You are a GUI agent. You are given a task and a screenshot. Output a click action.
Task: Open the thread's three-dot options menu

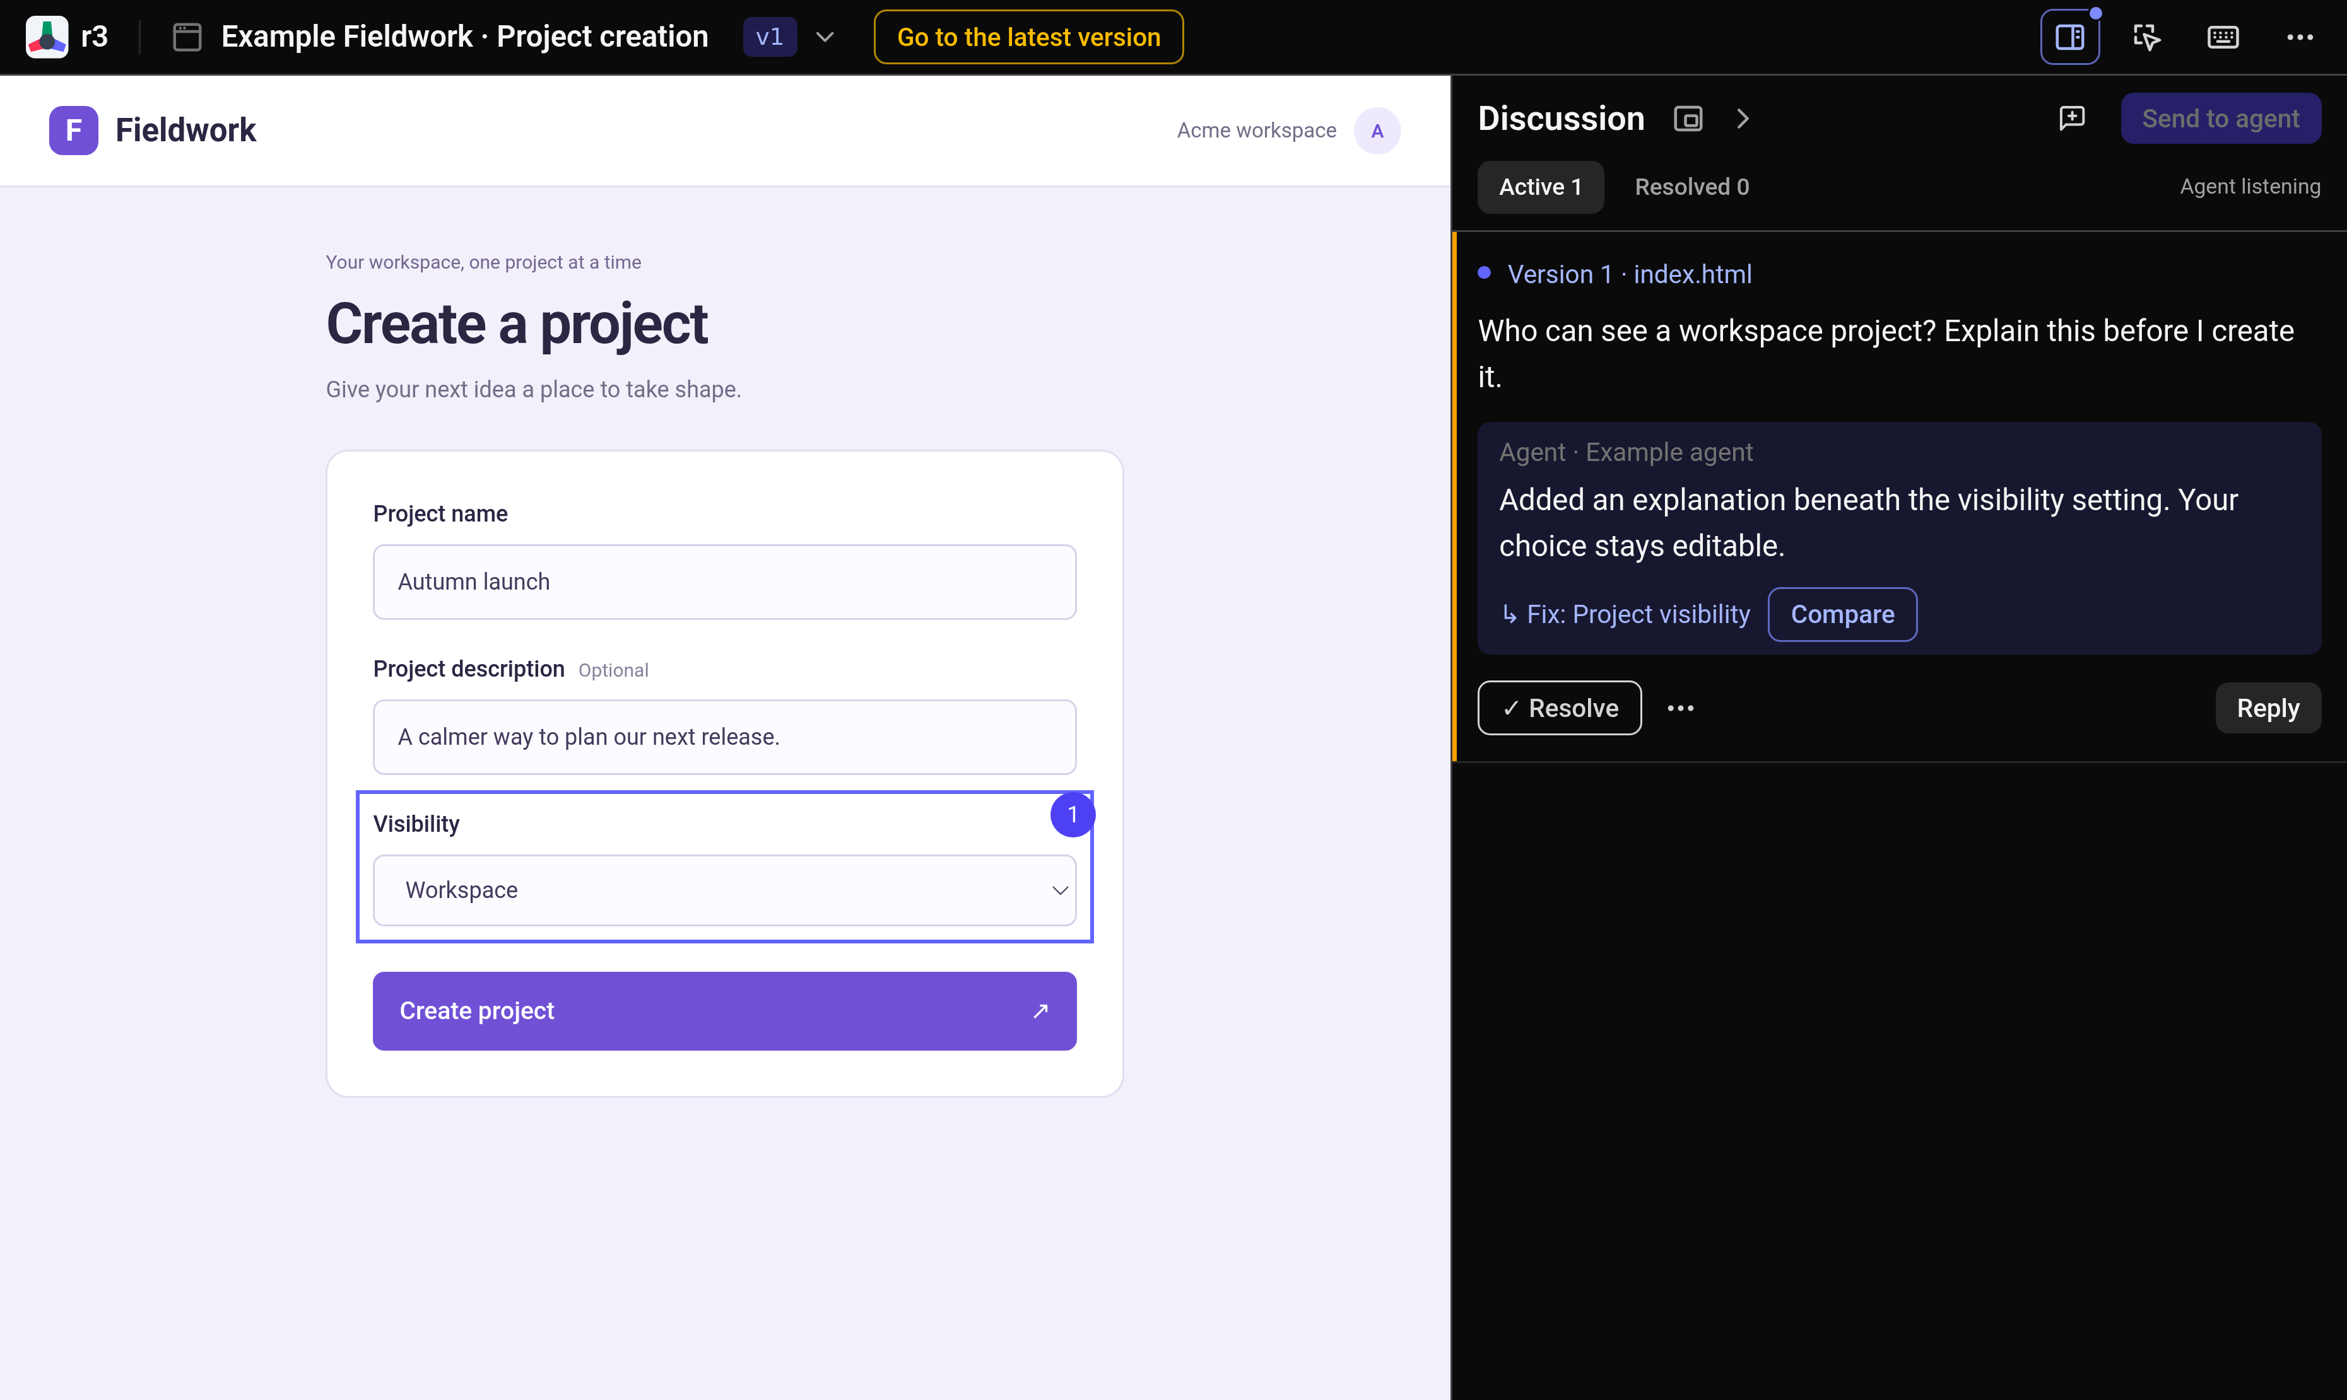pyautogui.click(x=1679, y=708)
